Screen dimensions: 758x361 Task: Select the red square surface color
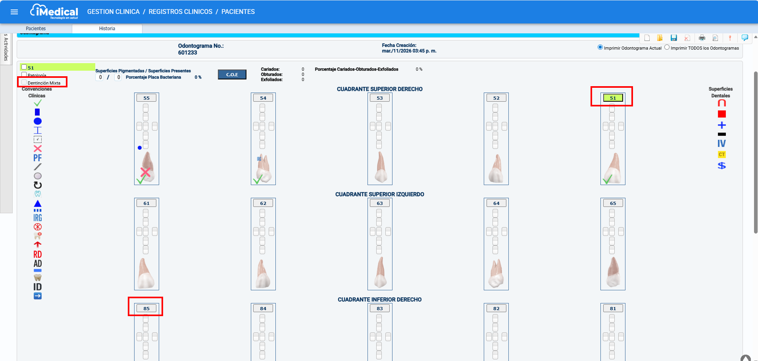(721, 114)
